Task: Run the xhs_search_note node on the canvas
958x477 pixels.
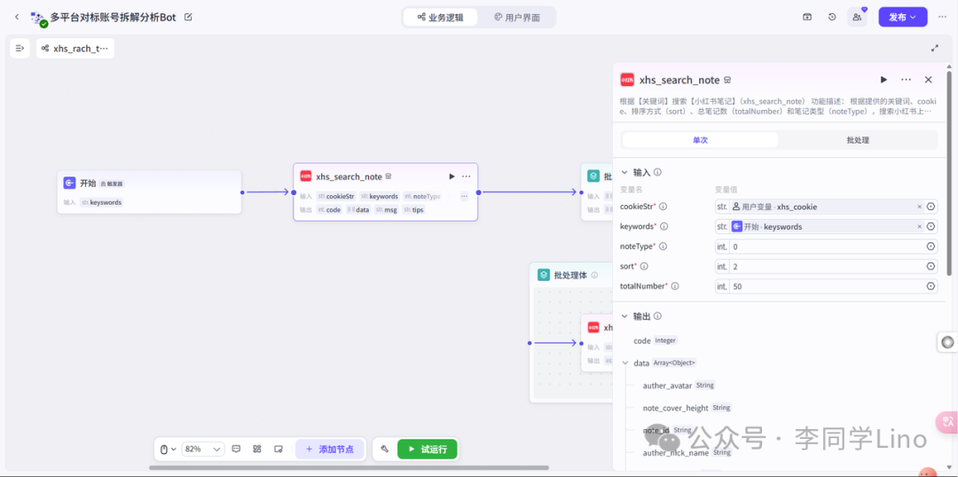Action: 452,176
